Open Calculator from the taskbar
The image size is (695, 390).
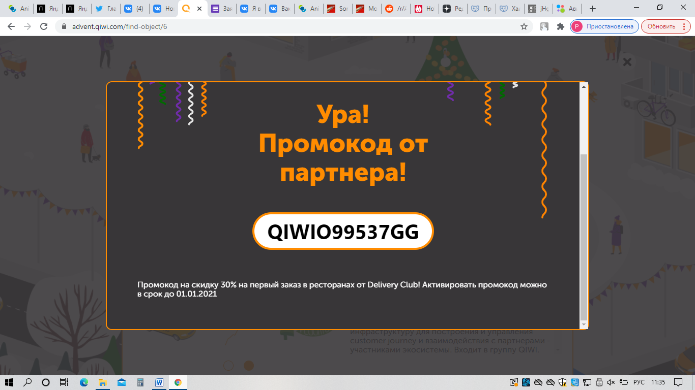pyautogui.click(x=140, y=382)
